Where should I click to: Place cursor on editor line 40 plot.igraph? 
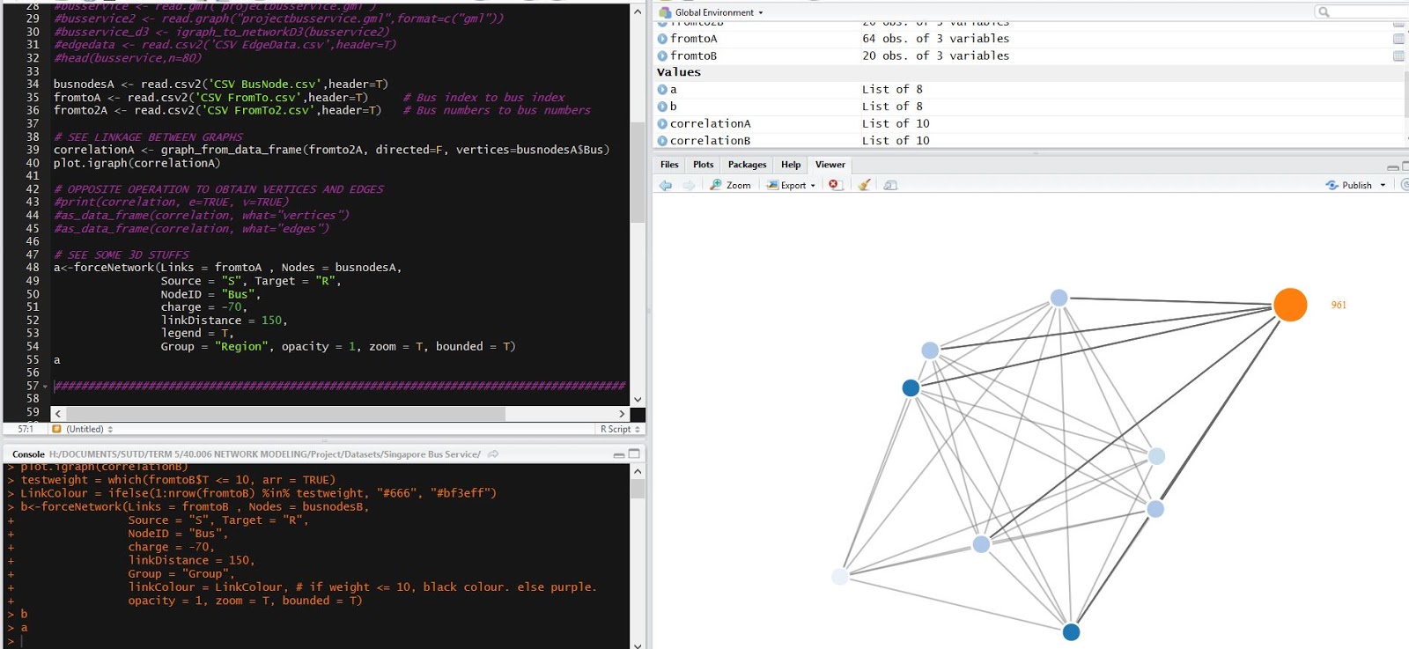click(x=136, y=163)
